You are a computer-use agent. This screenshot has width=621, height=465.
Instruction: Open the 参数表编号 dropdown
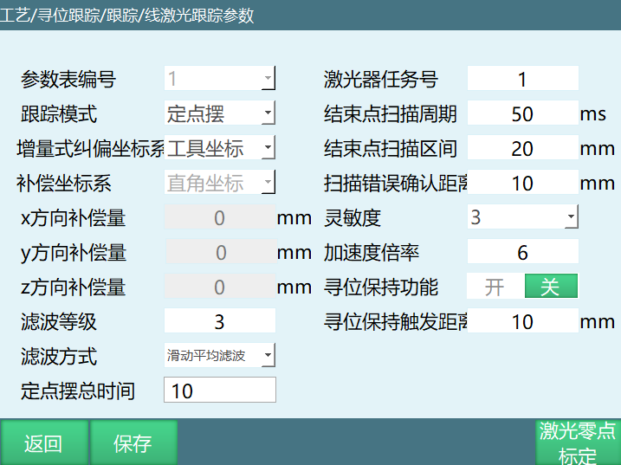tap(219, 80)
